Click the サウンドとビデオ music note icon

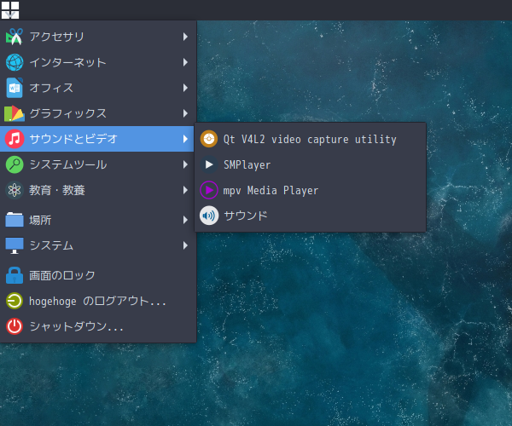pos(15,139)
